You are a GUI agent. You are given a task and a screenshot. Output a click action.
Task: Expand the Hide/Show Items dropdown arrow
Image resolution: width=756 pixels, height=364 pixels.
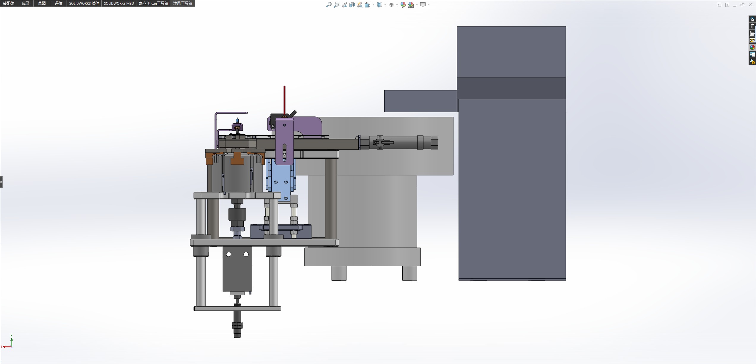pos(397,5)
